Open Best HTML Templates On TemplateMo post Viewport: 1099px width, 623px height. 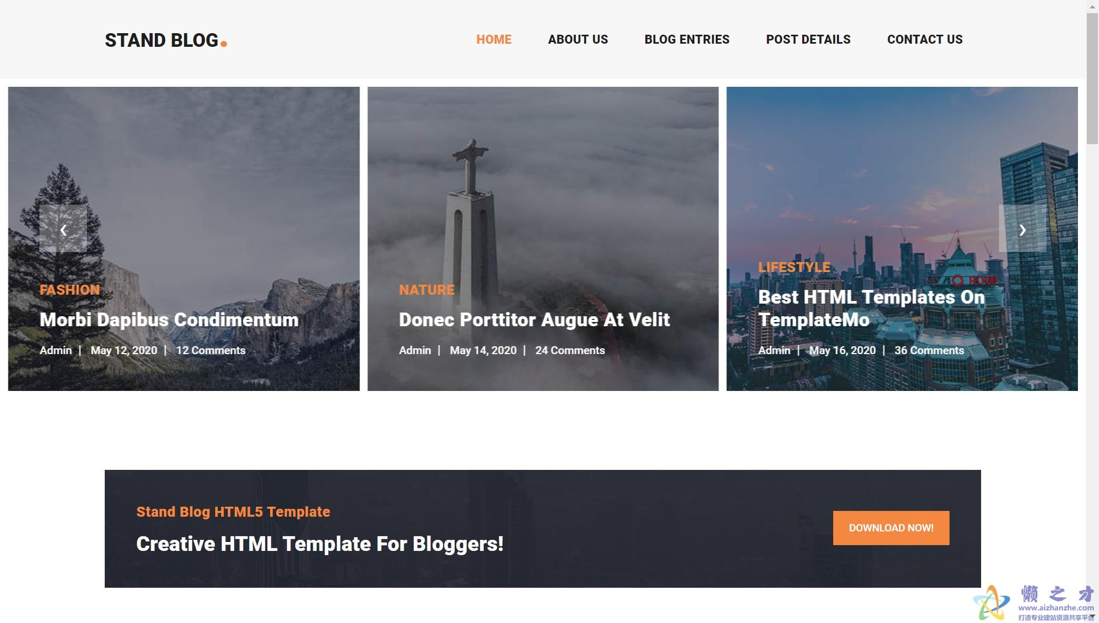pos(871,308)
